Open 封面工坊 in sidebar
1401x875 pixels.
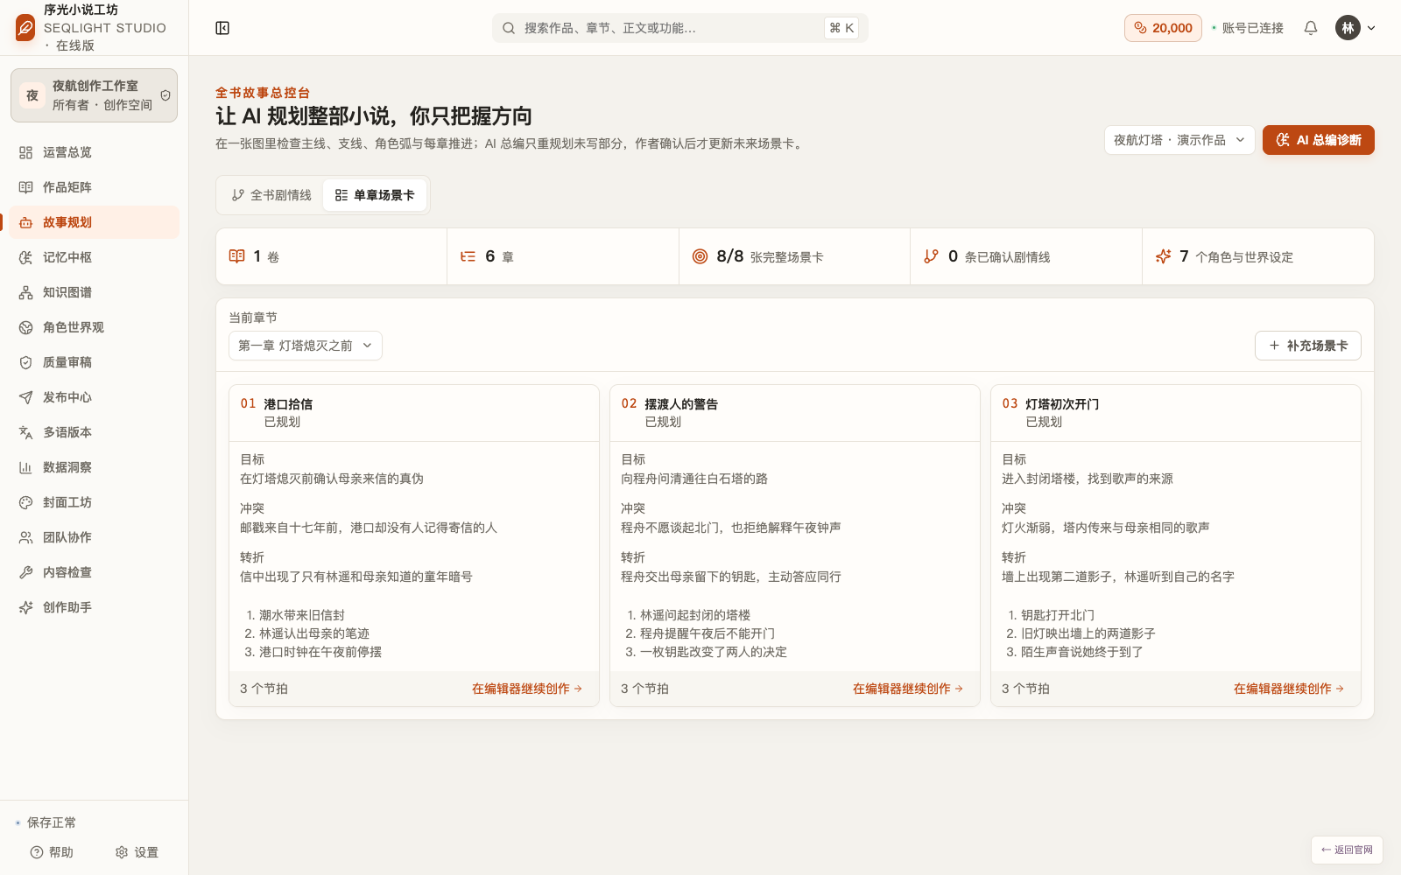(x=95, y=502)
